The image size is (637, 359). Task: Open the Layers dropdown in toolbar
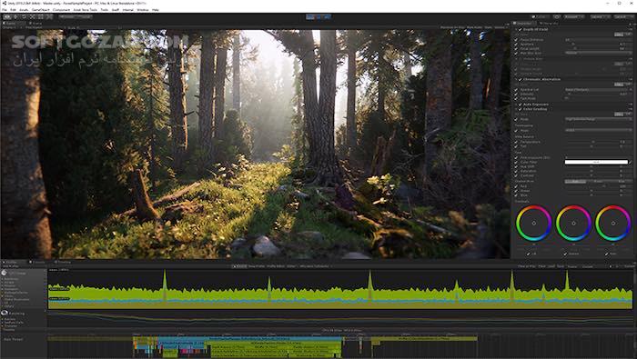coord(601,17)
